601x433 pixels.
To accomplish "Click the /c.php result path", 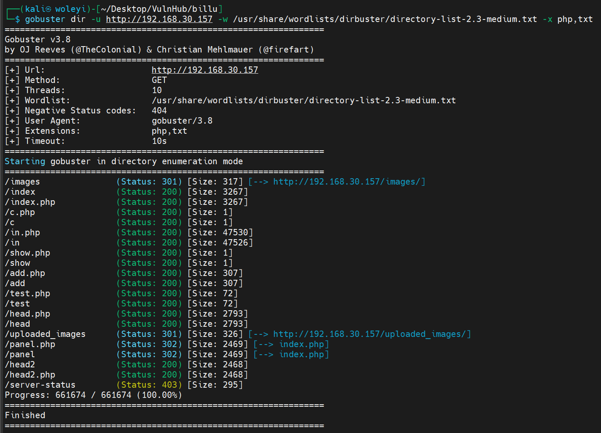I will (20, 212).
